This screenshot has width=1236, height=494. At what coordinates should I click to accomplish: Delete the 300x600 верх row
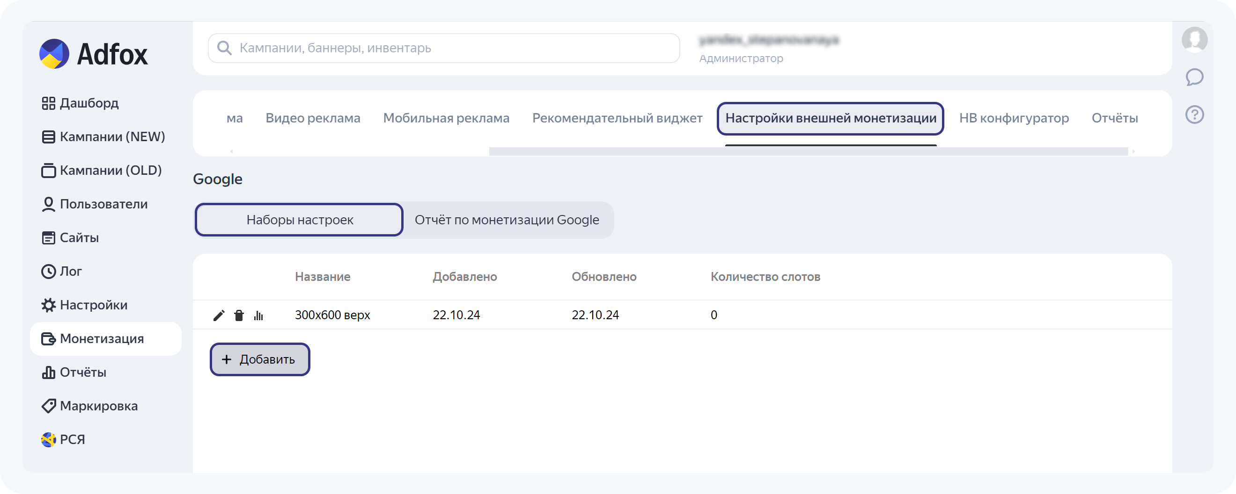pos(239,315)
